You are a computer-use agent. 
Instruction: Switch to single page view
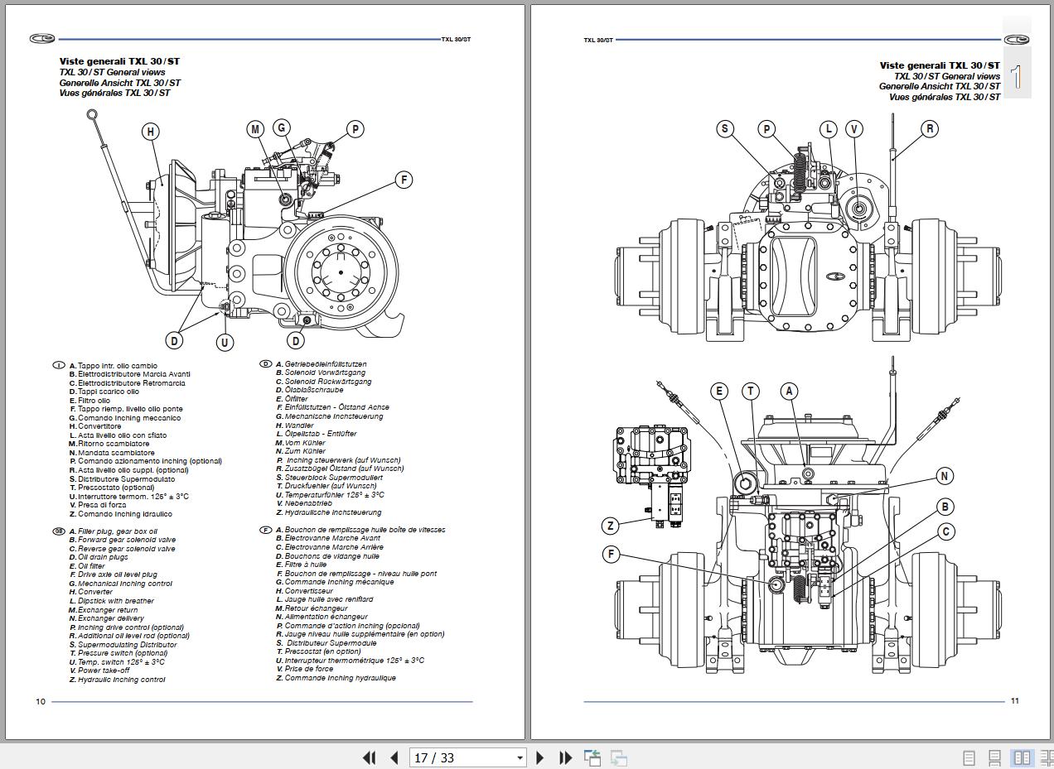(x=969, y=757)
